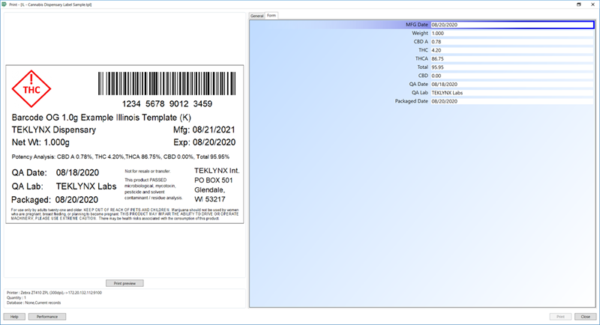Click the 'Quantity : 1' info line
Screen dimensions: 600x325
pyautogui.click(x=16, y=298)
